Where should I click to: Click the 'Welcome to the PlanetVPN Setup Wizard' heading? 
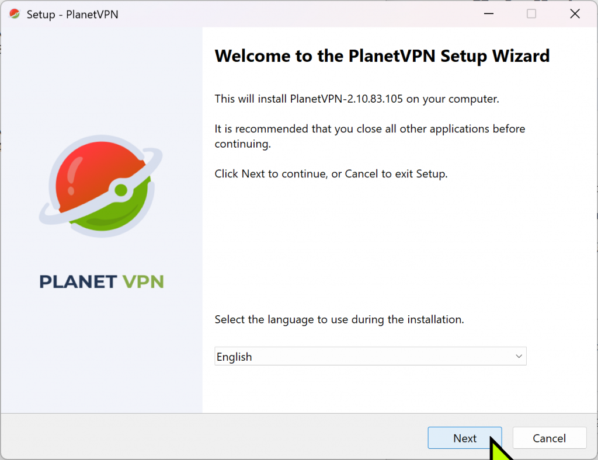[x=382, y=56]
